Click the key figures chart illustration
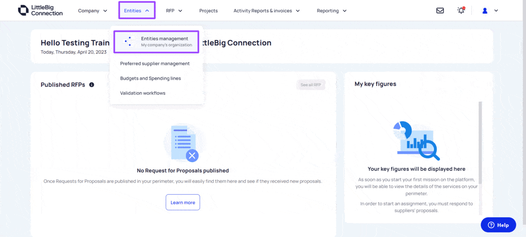The width and height of the screenshot is (526, 237). (416, 141)
